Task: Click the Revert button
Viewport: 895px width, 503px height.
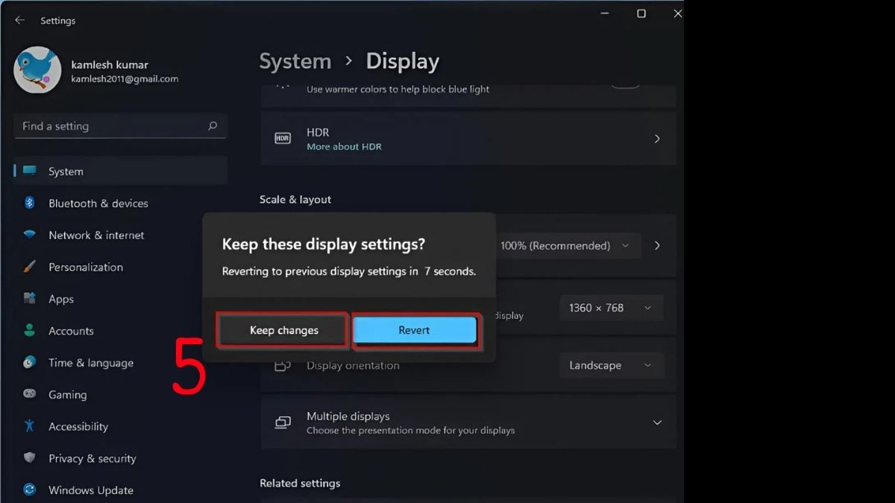Action: (x=414, y=330)
